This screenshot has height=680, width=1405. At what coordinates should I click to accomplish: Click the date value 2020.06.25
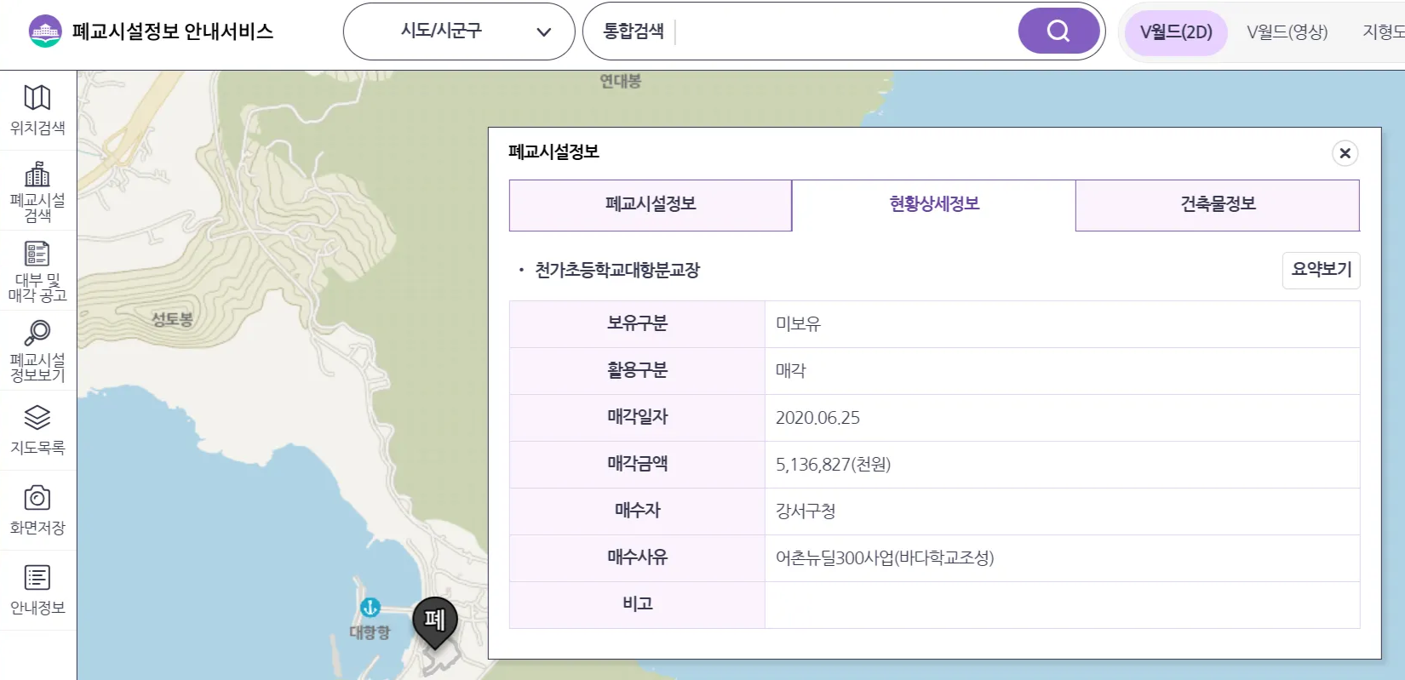tap(817, 418)
